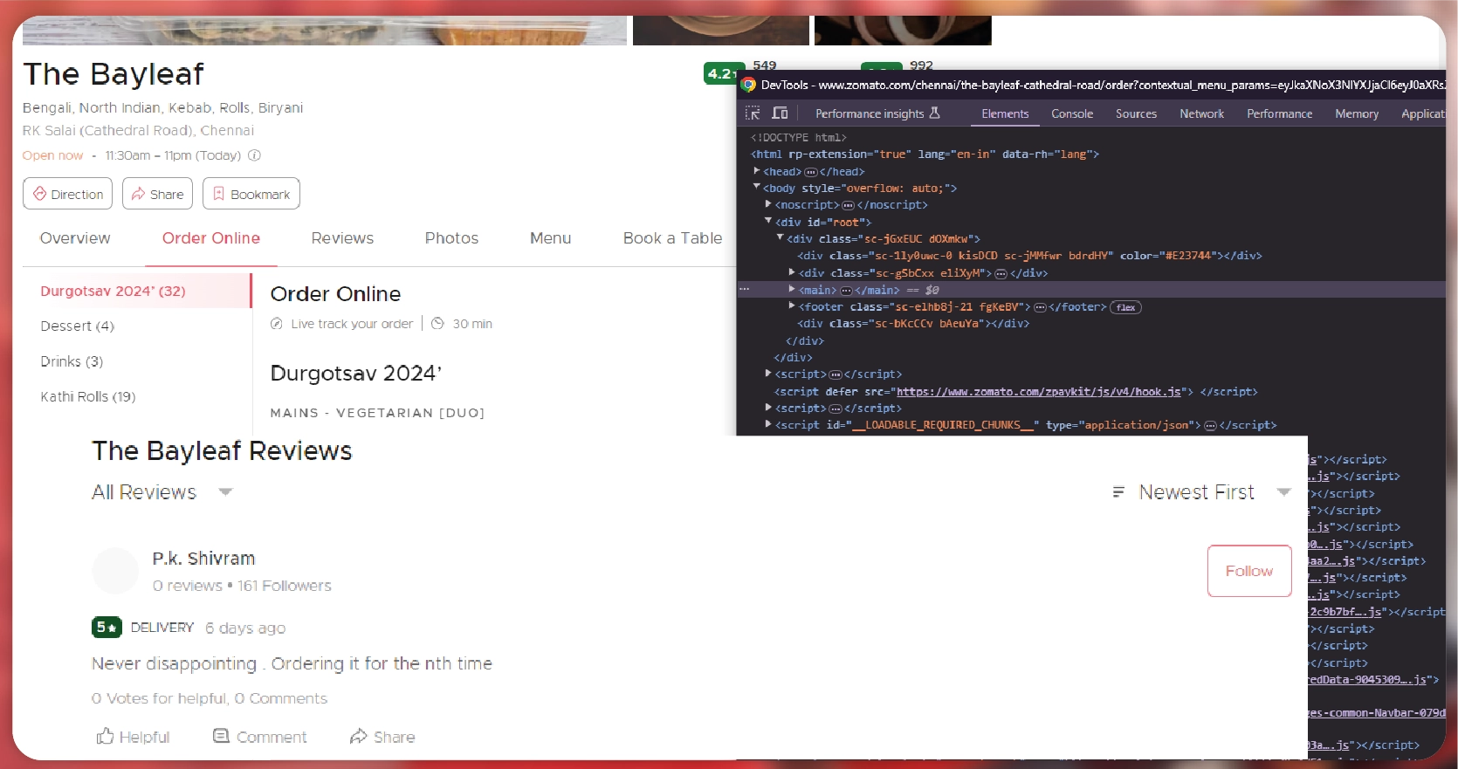
Task: Open the Direction button
Action: coord(68,194)
